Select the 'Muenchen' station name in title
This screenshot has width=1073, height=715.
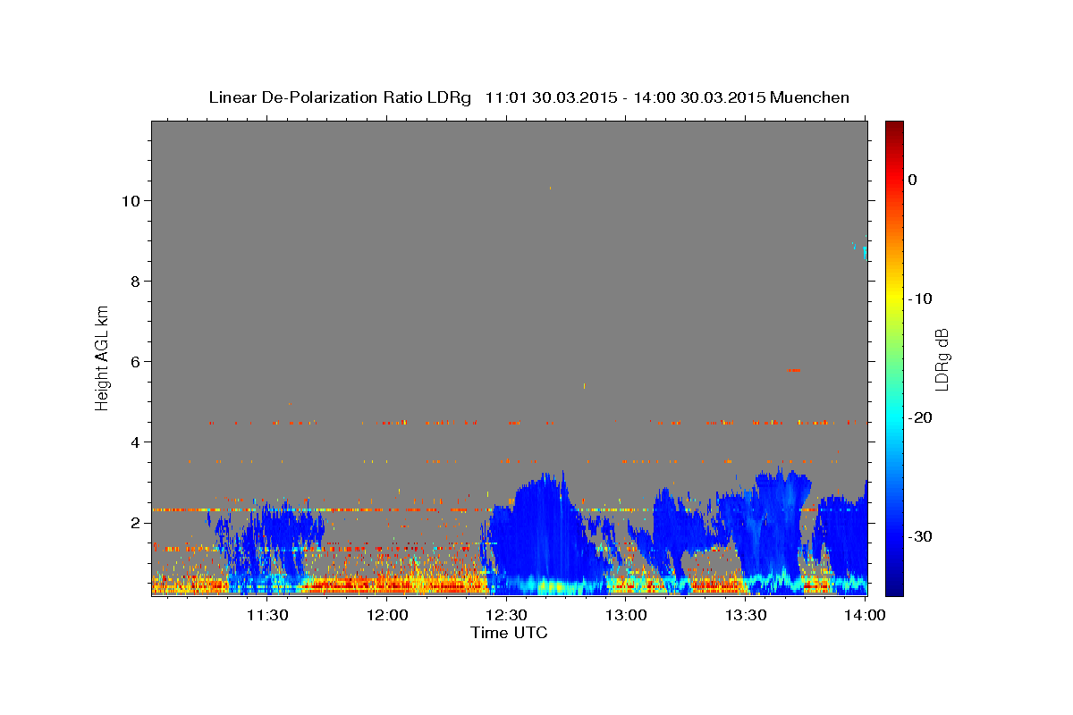tap(811, 97)
